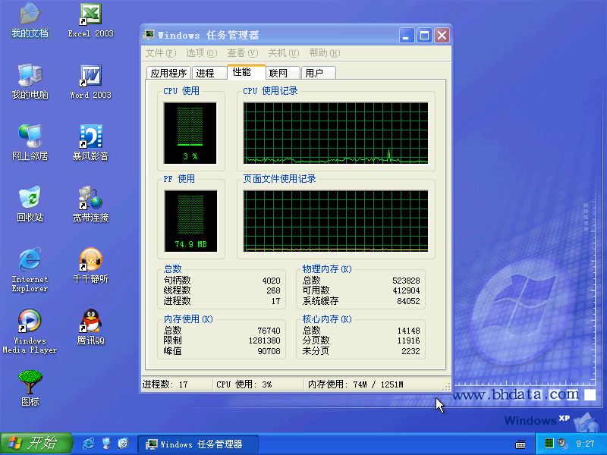Viewport: 607px width, 455px height.
Task: Click the window resize grip corner
Action: 446,387
